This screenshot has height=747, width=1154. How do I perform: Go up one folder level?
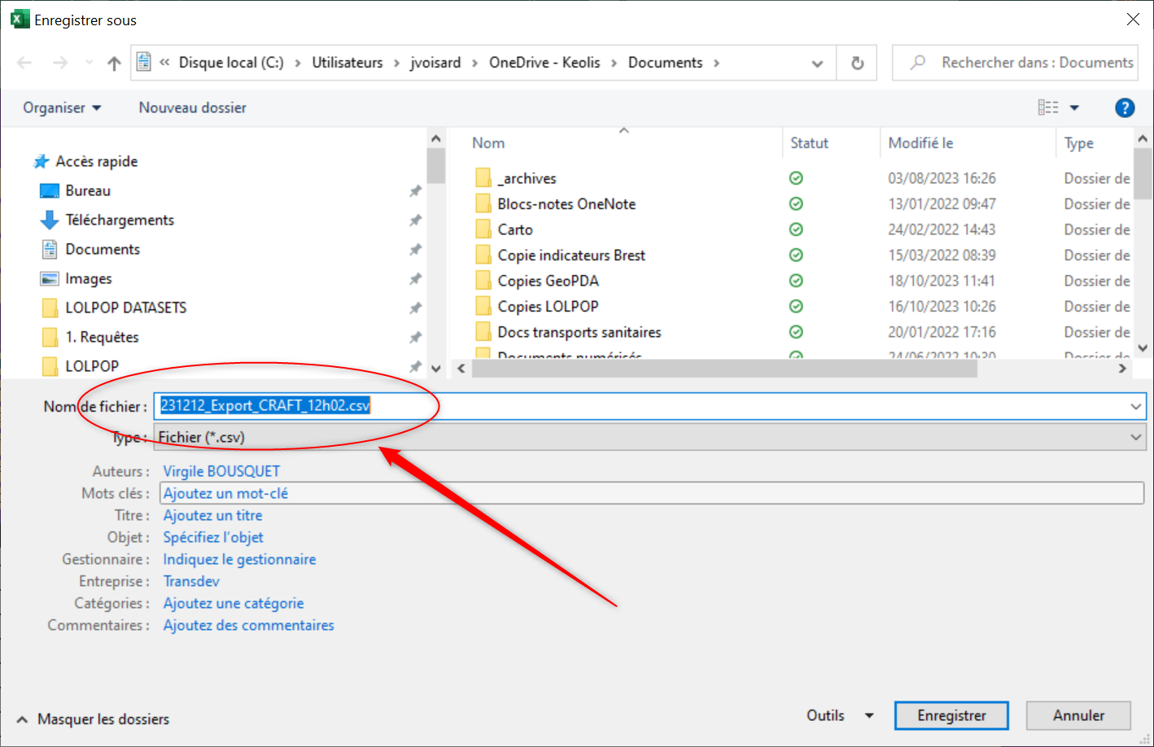[114, 63]
